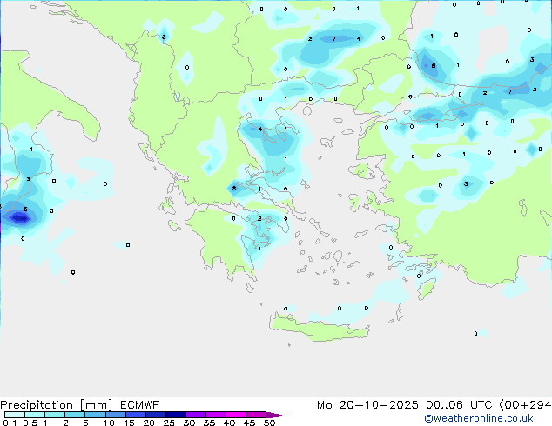Click the '10' legend scale label

(109, 423)
